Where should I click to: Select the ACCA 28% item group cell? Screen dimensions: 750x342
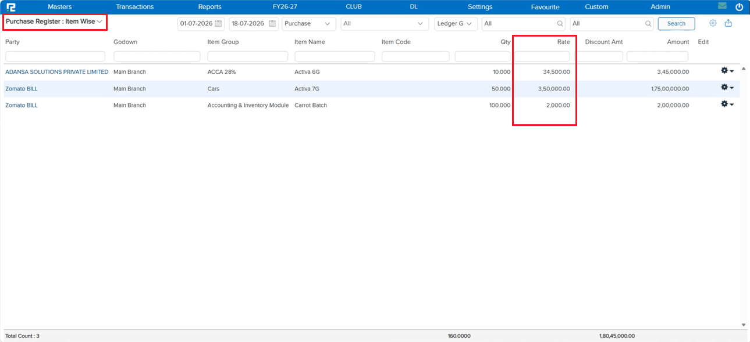pyautogui.click(x=222, y=72)
